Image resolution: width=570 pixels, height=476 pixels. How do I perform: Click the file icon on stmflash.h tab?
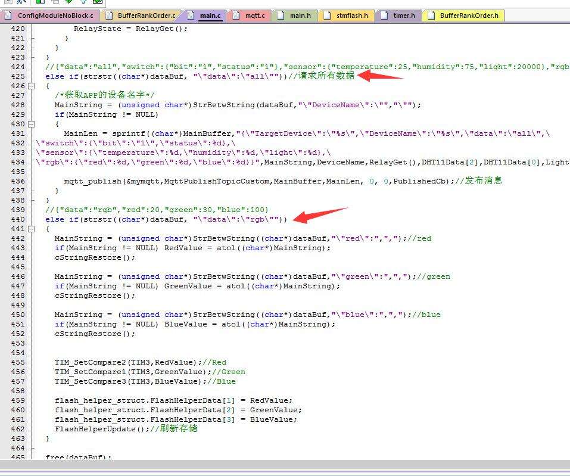(x=327, y=15)
